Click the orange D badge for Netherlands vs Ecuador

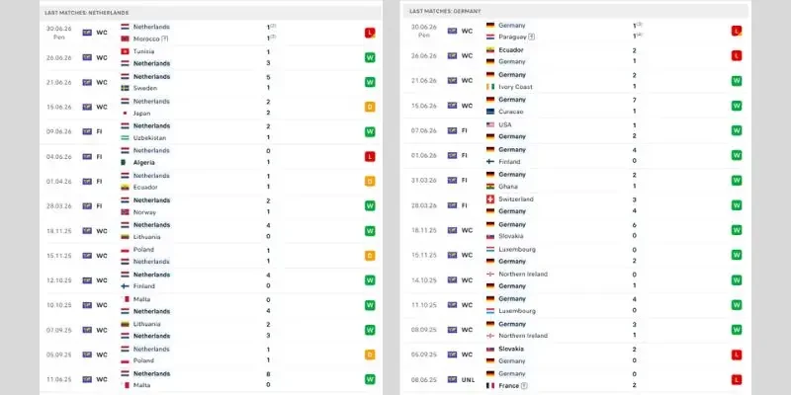coord(370,181)
